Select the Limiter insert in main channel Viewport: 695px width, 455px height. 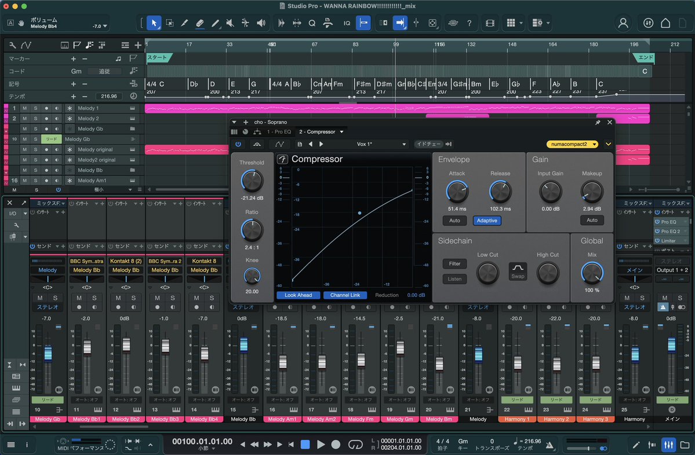668,241
